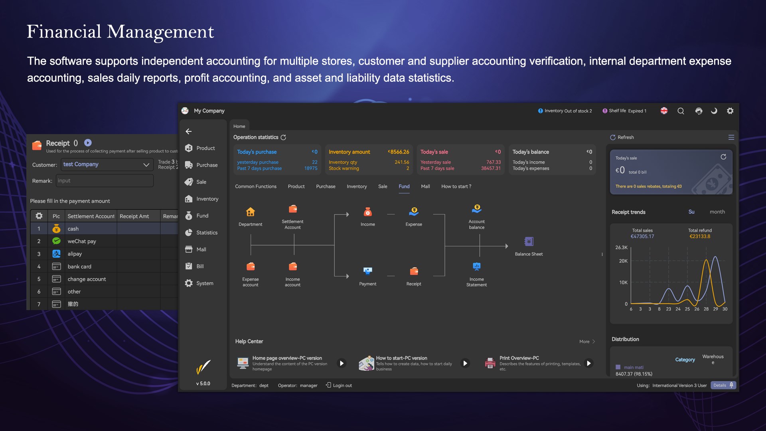Click the main mati legend swatch
The width and height of the screenshot is (766, 431).
pyautogui.click(x=618, y=367)
